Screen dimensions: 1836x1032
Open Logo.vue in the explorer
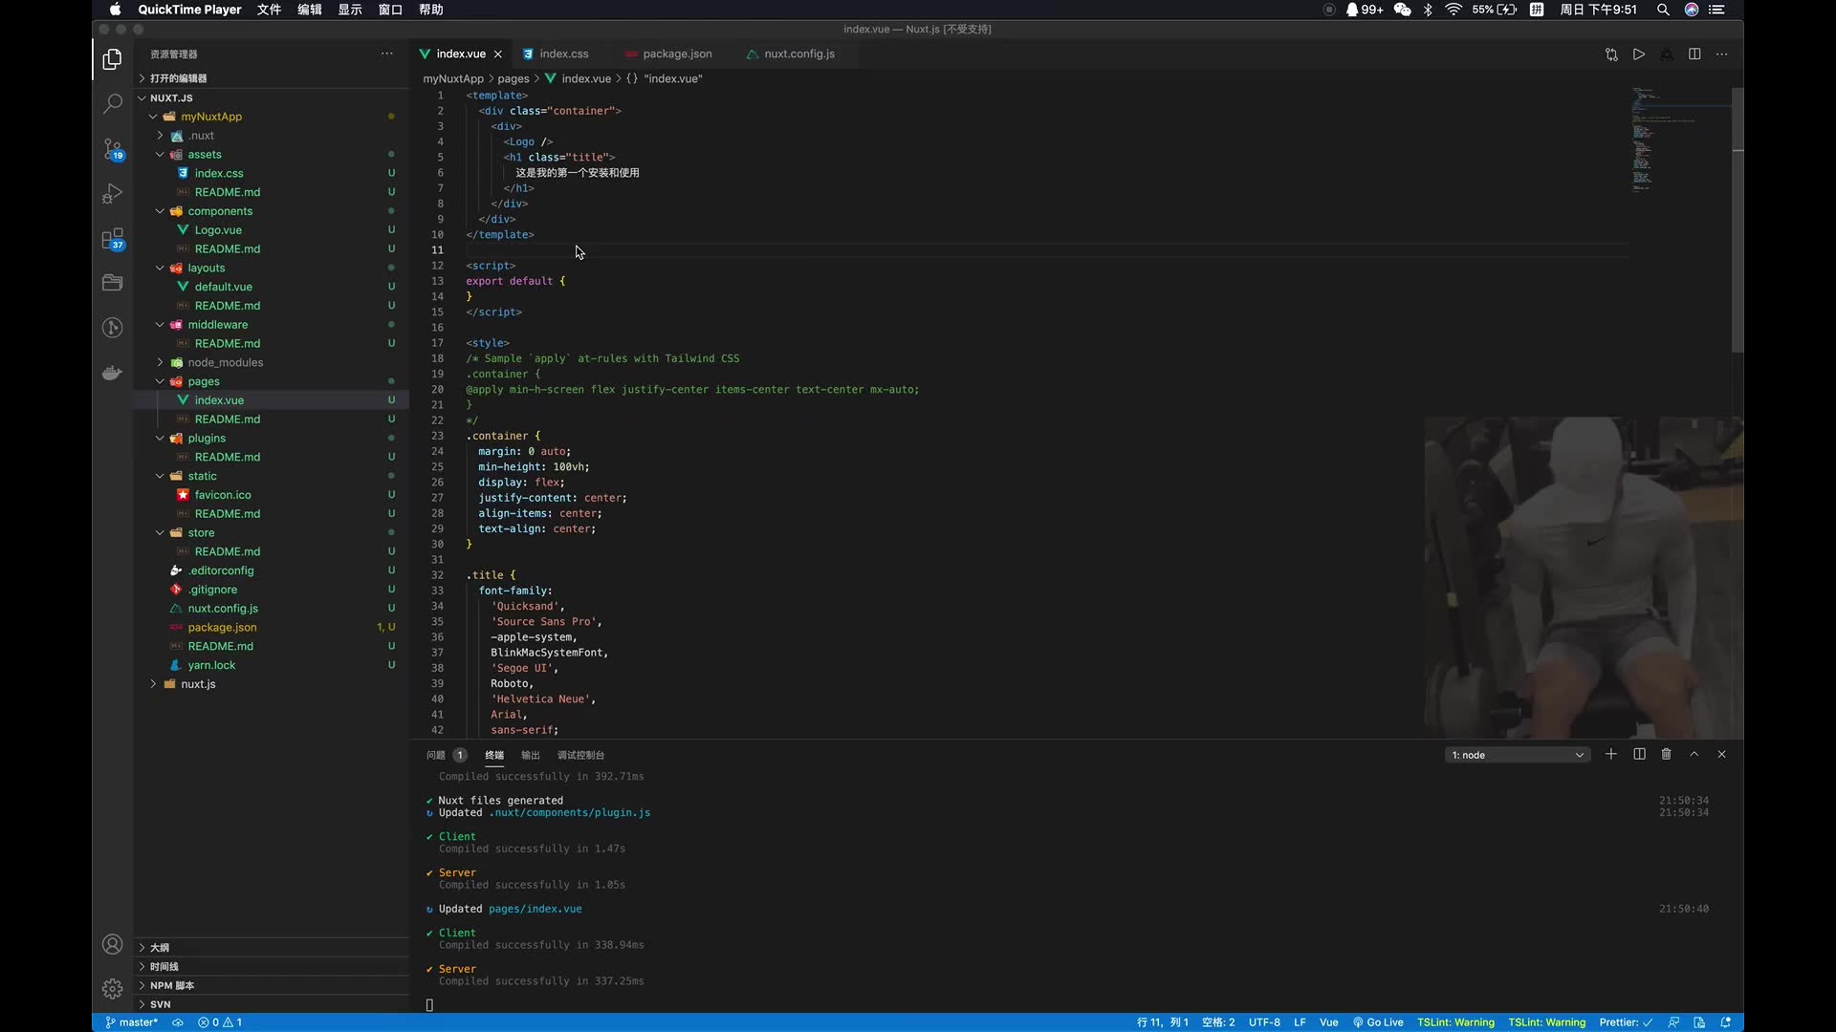(218, 230)
